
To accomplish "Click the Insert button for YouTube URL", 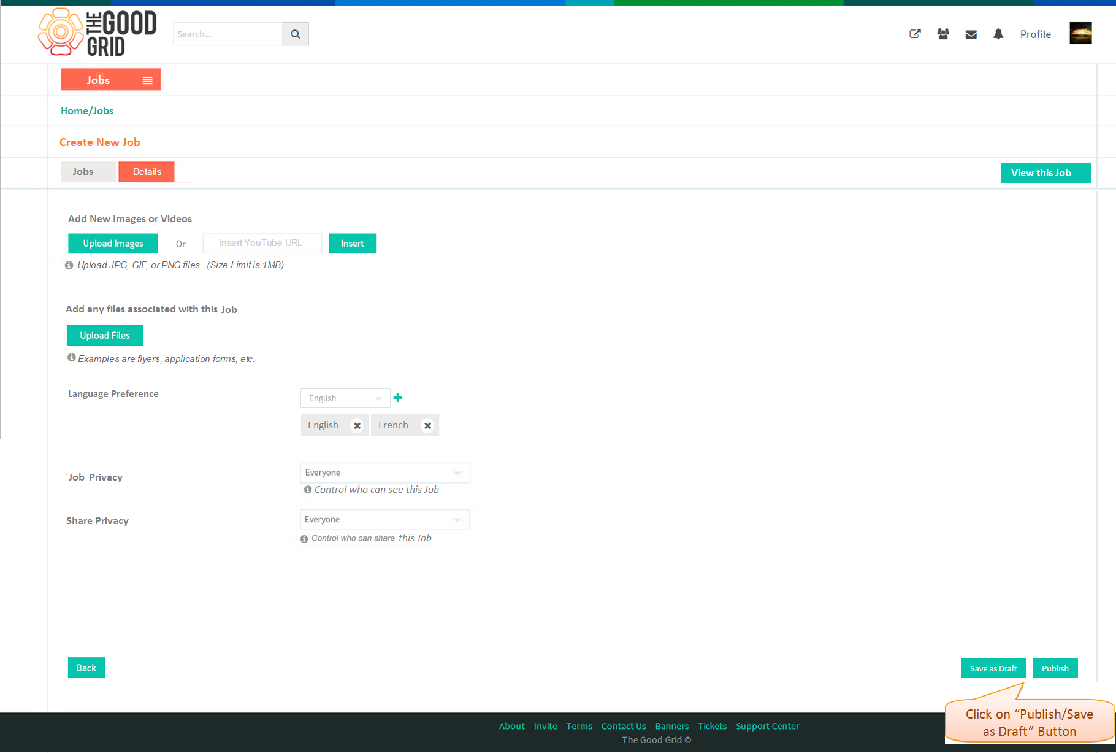I will 353,244.
